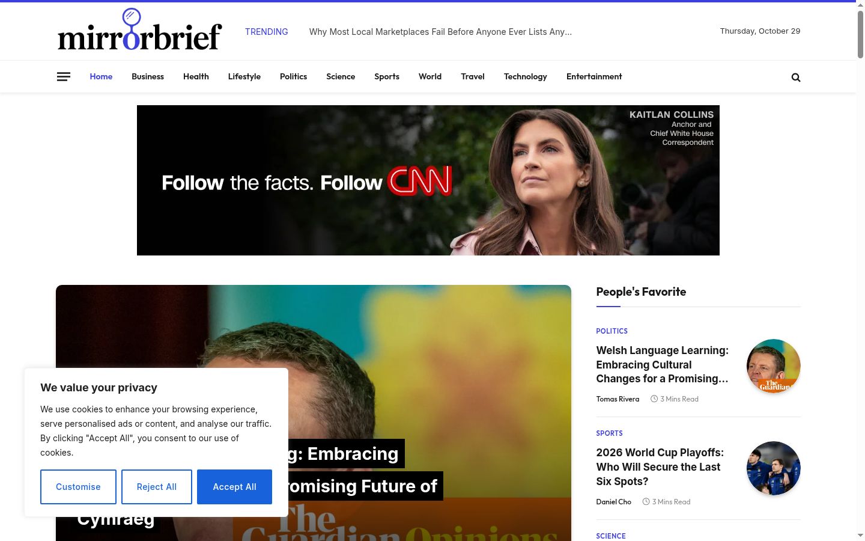Accept all cookies

click(x=234, y=487)
